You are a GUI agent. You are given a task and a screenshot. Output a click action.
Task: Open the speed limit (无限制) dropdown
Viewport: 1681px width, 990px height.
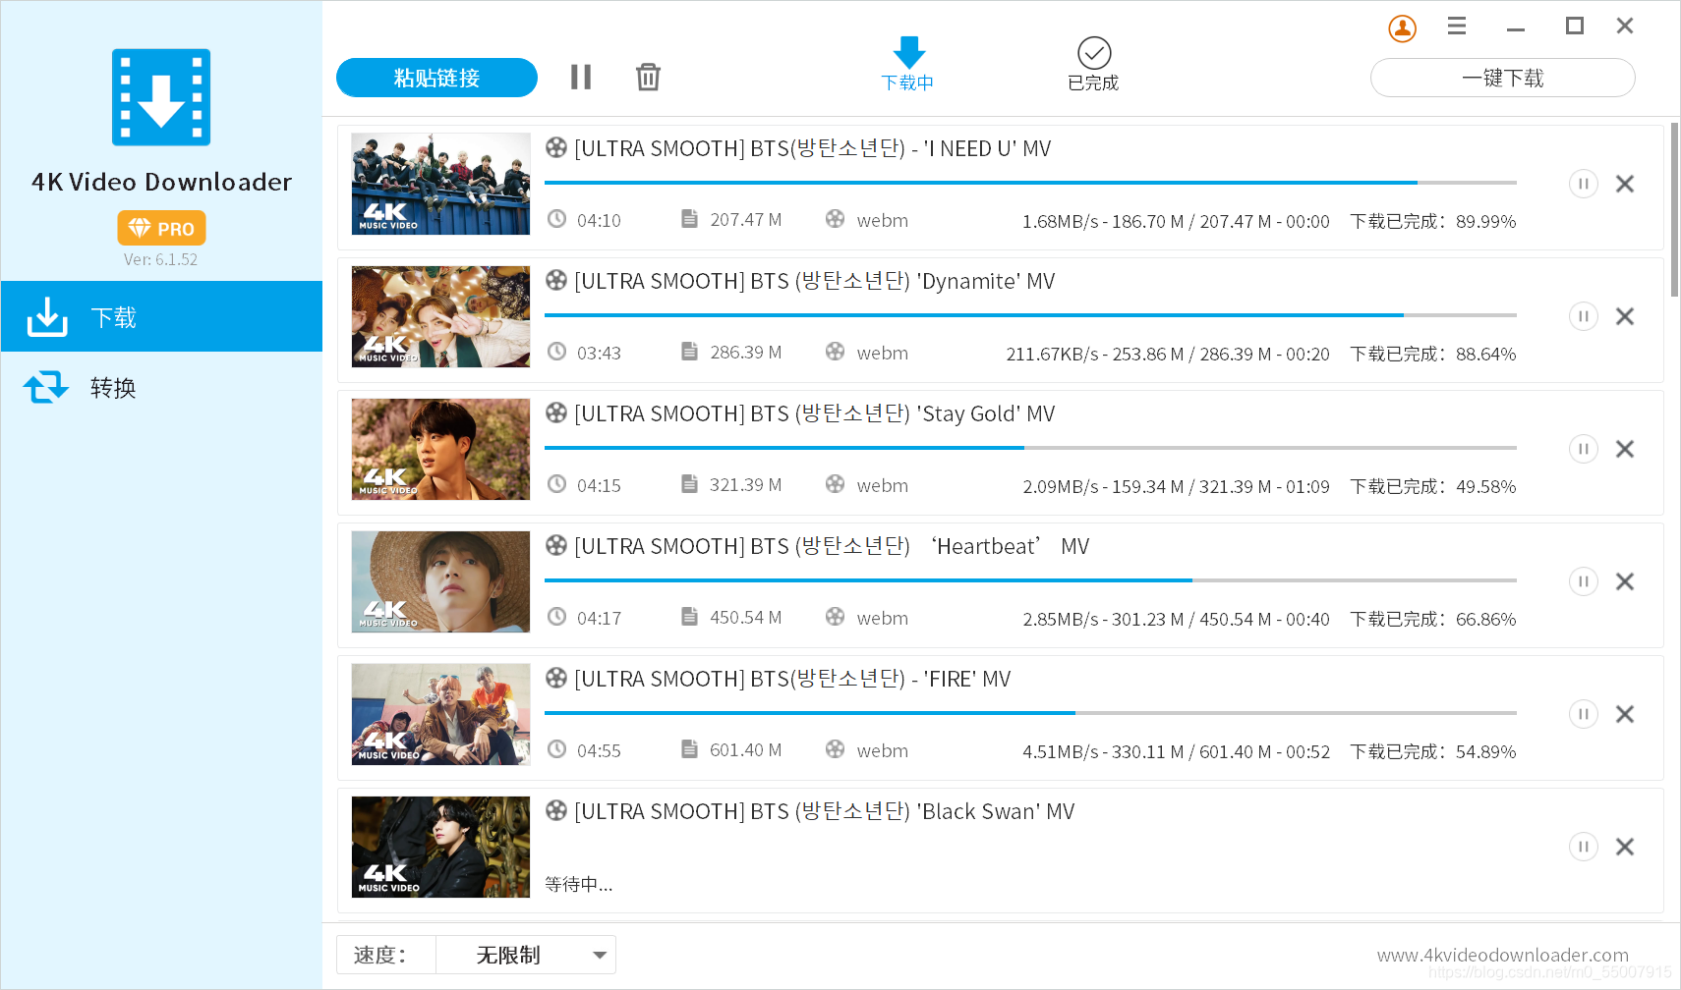click(526, 955)
